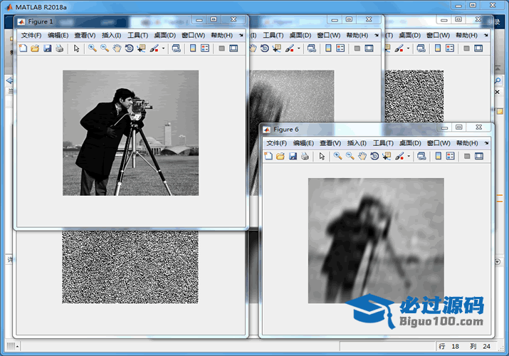Open 编辑(E) menu in Figure 1
This screenshot has width=509, height=356.
[x=58, y=35]
